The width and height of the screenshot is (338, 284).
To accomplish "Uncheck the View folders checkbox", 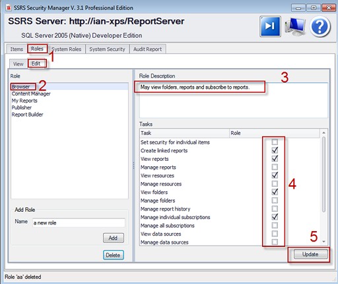I will [x=275, y=192].
